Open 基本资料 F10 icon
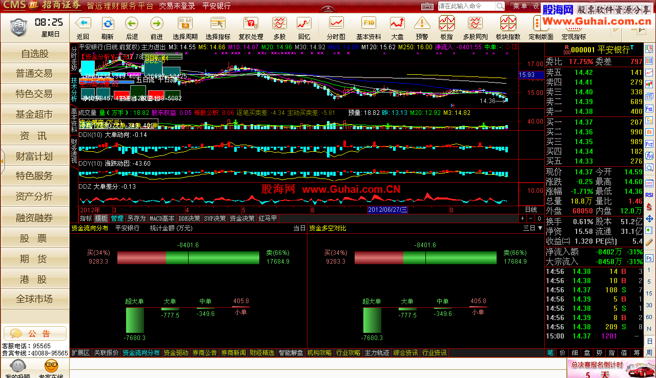 [x=368, y=23]
